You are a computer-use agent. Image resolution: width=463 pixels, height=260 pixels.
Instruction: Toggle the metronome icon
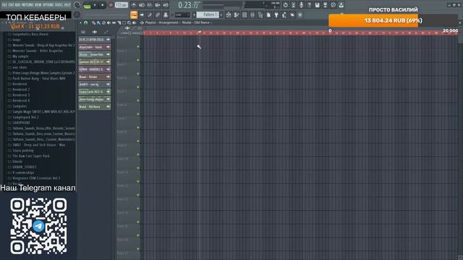click(x=134, y=5)
